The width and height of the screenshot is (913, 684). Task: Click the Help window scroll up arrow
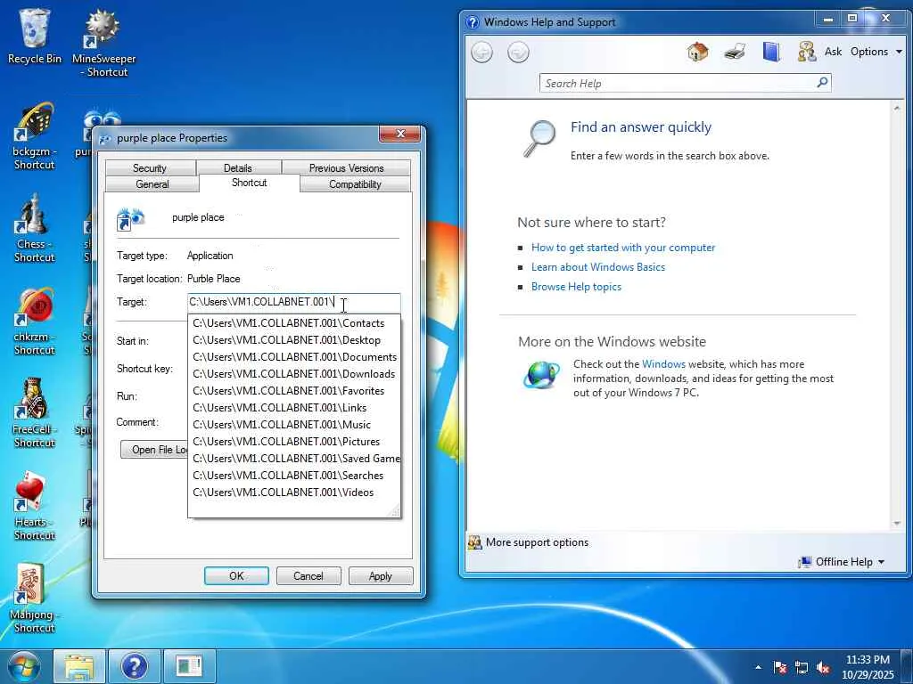(897, 108)
